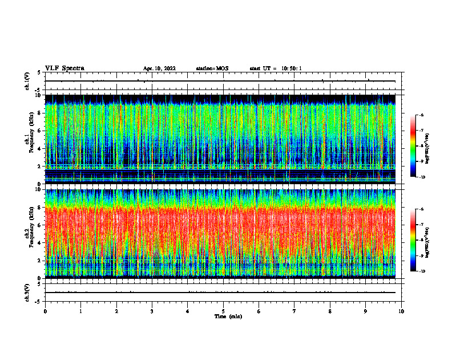Click the "6" kHz tick on ch.1 frequency axis
The image size is (452, 349).
coord(39,131)
